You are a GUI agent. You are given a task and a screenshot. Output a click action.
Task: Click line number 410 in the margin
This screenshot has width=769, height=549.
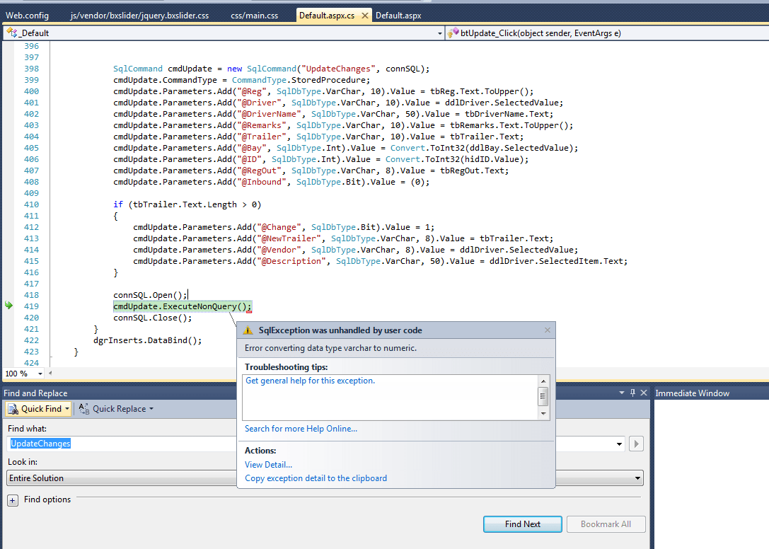point(31,204)
